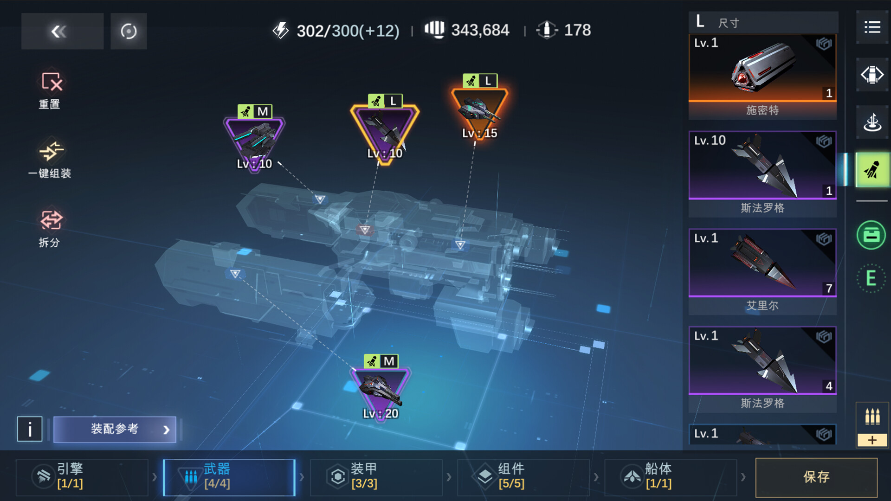Toggle the dotted E filter icon

[x=871, y=278]
